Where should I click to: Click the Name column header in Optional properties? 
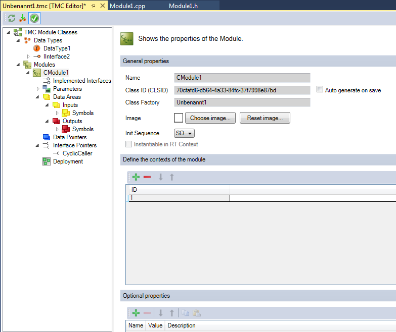coord(136,325)
